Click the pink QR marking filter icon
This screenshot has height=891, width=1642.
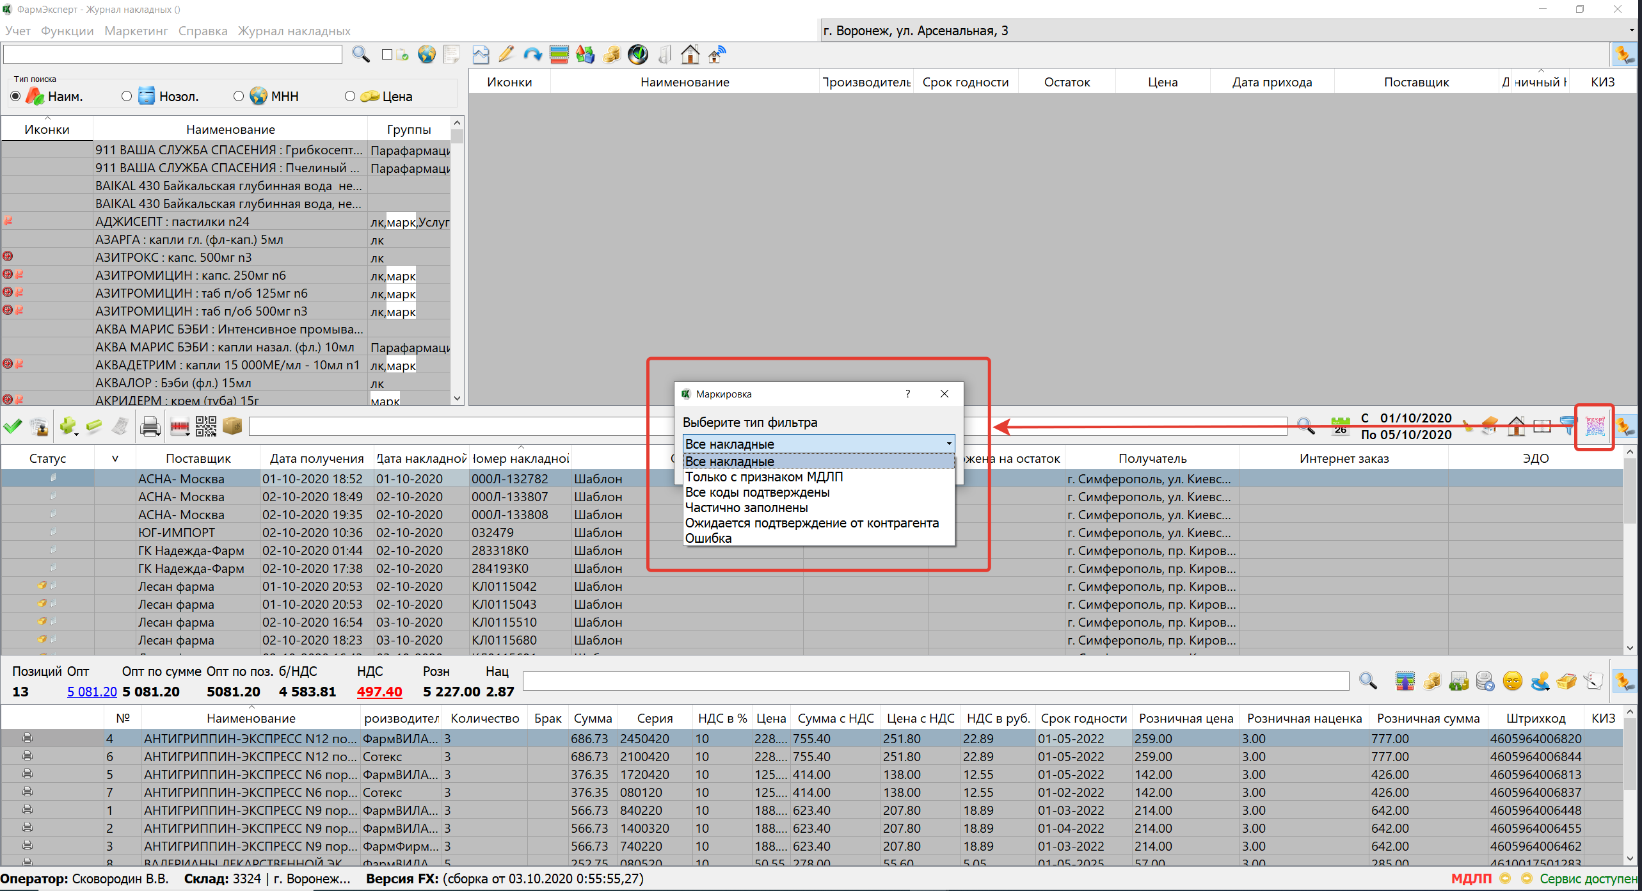click(x=1594, y=426)
